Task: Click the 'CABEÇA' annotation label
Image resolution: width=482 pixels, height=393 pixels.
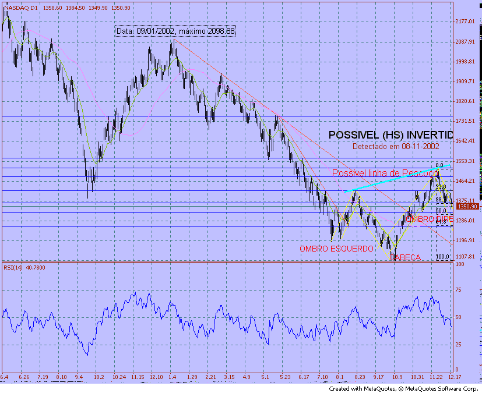Action: [405, 257]
